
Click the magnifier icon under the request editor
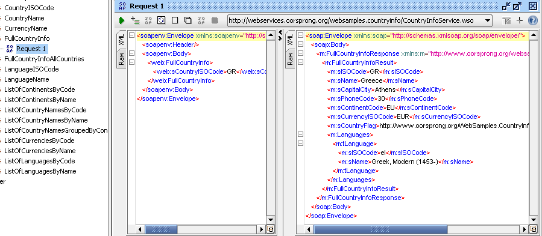coord(271,229)
